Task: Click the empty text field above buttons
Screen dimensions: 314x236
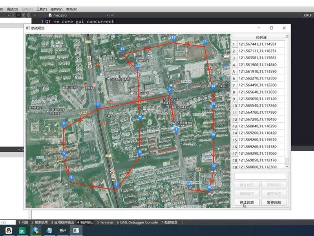Action: pos(261,176)
